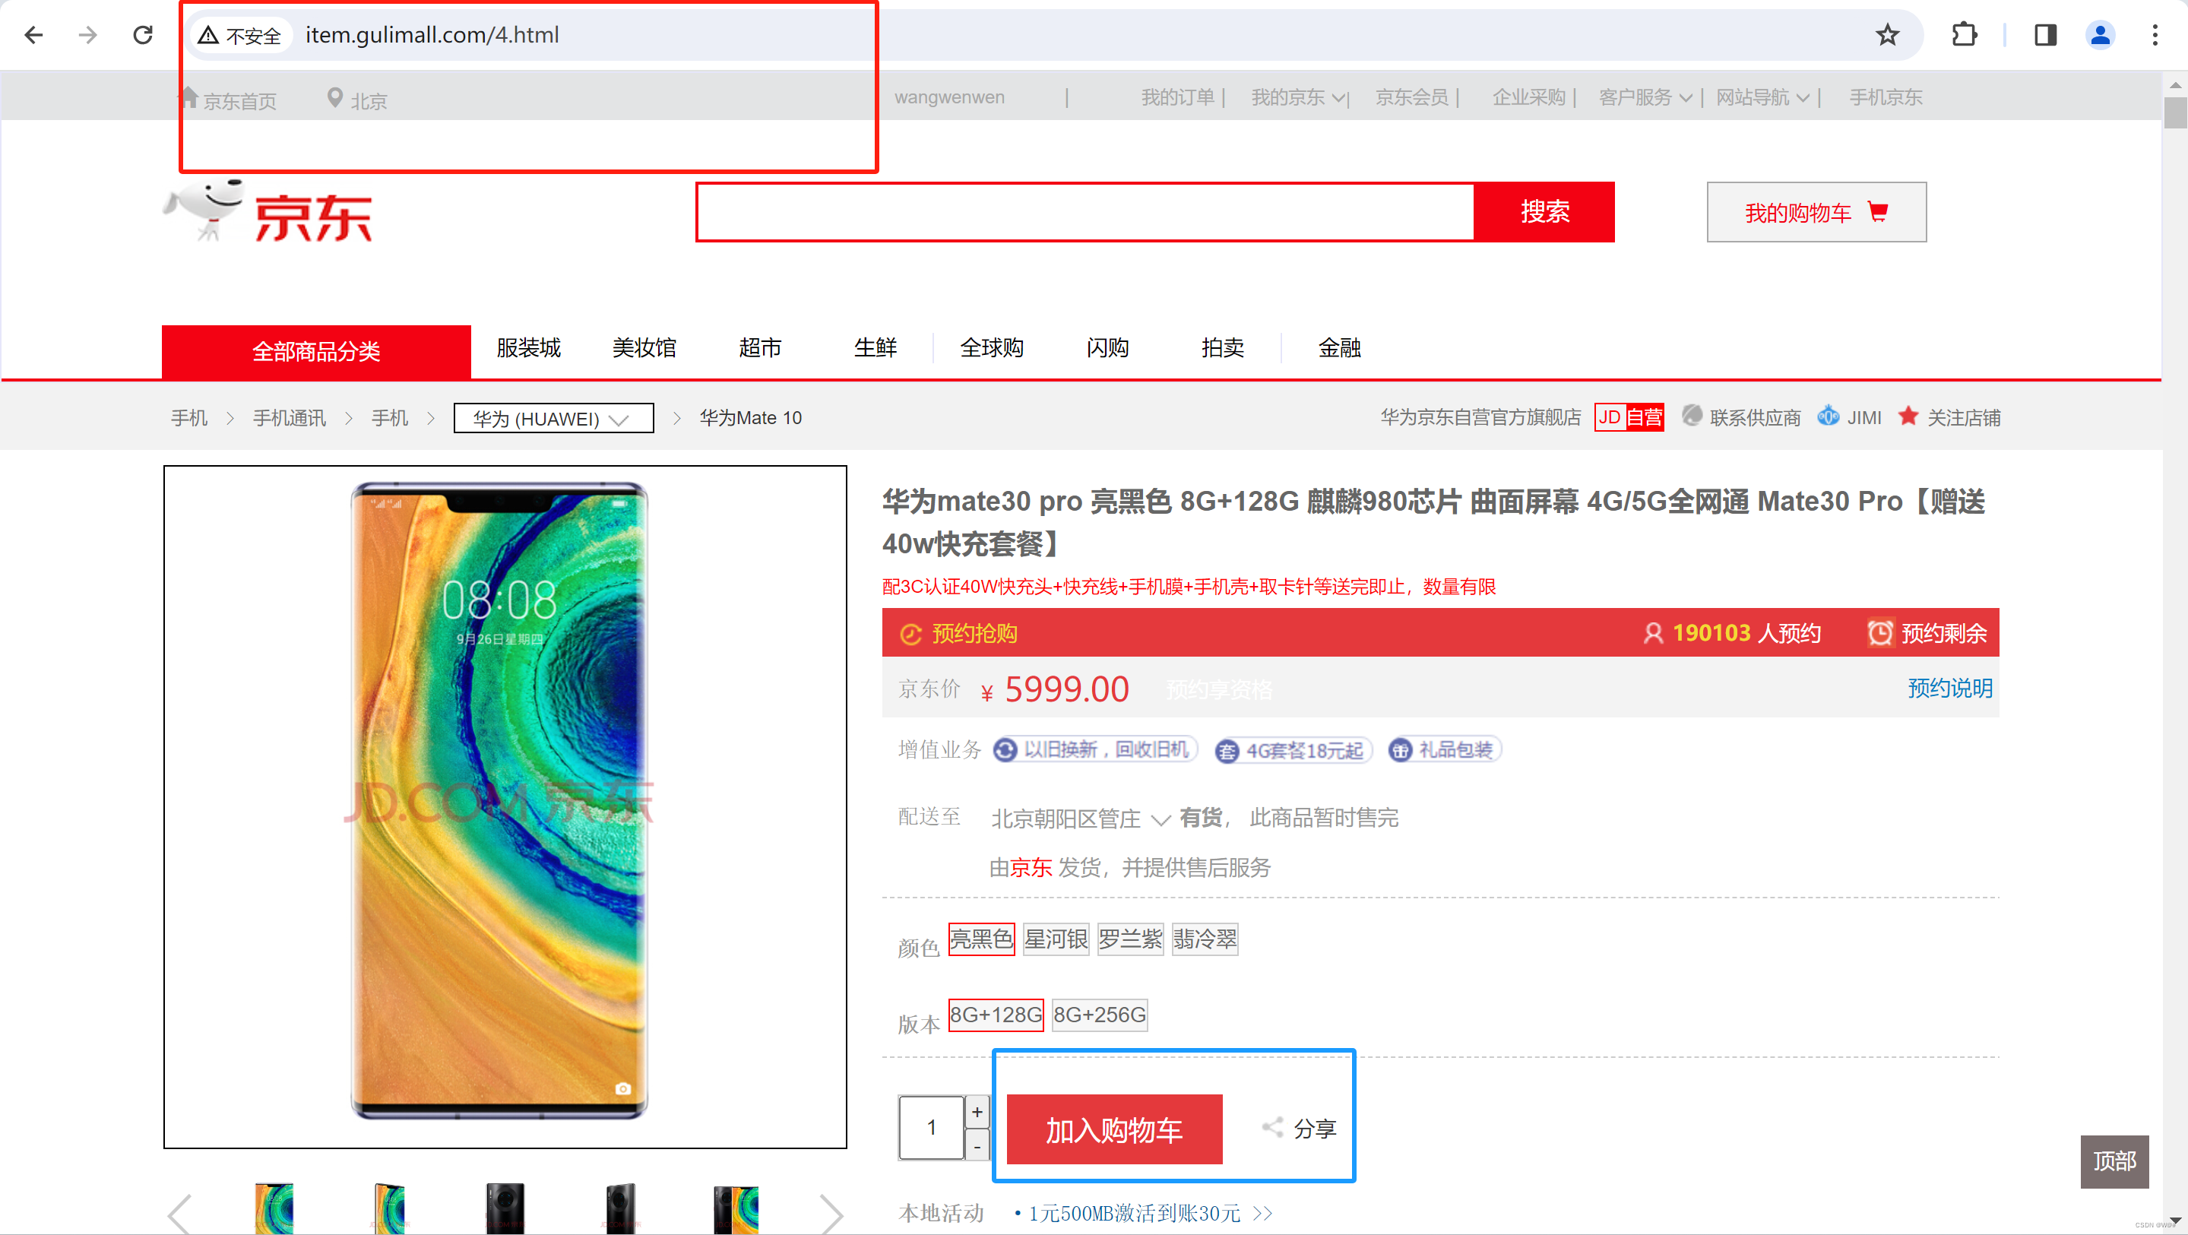The height and width of the screenshot is (1235, 2188).
Task: Go to the 全球购 tab
Action: [x=991, y=347]
